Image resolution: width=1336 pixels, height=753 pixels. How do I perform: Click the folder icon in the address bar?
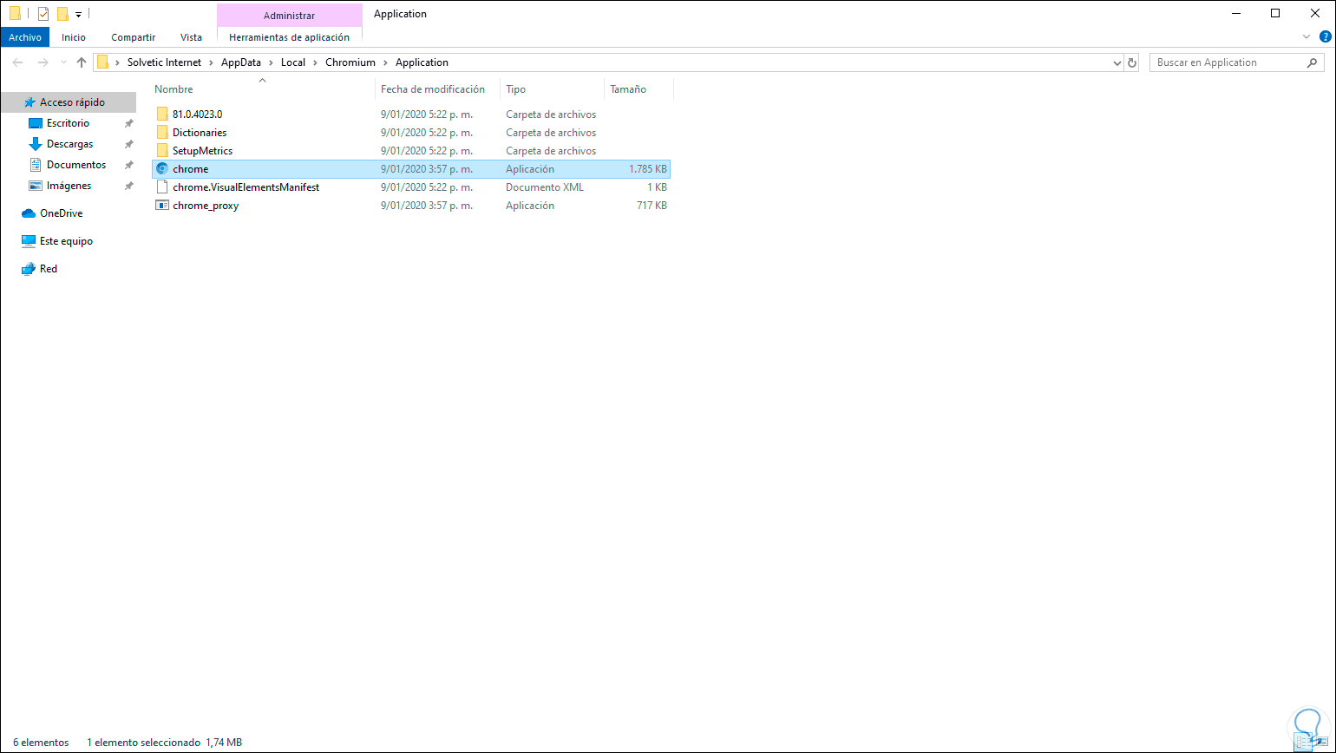(x=103, y=62)
